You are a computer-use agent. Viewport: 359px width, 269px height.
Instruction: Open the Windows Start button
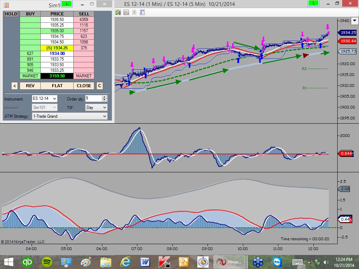point(9,262)
